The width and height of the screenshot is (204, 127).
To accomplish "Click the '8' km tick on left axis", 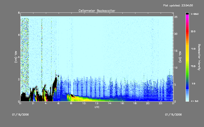I will click(x=19, y=13).
